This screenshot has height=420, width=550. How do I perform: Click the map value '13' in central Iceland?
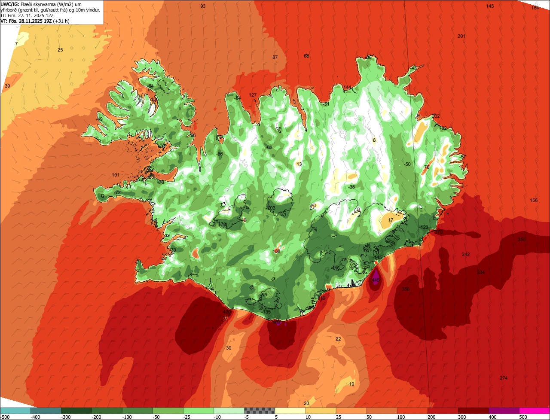[299, 164]
